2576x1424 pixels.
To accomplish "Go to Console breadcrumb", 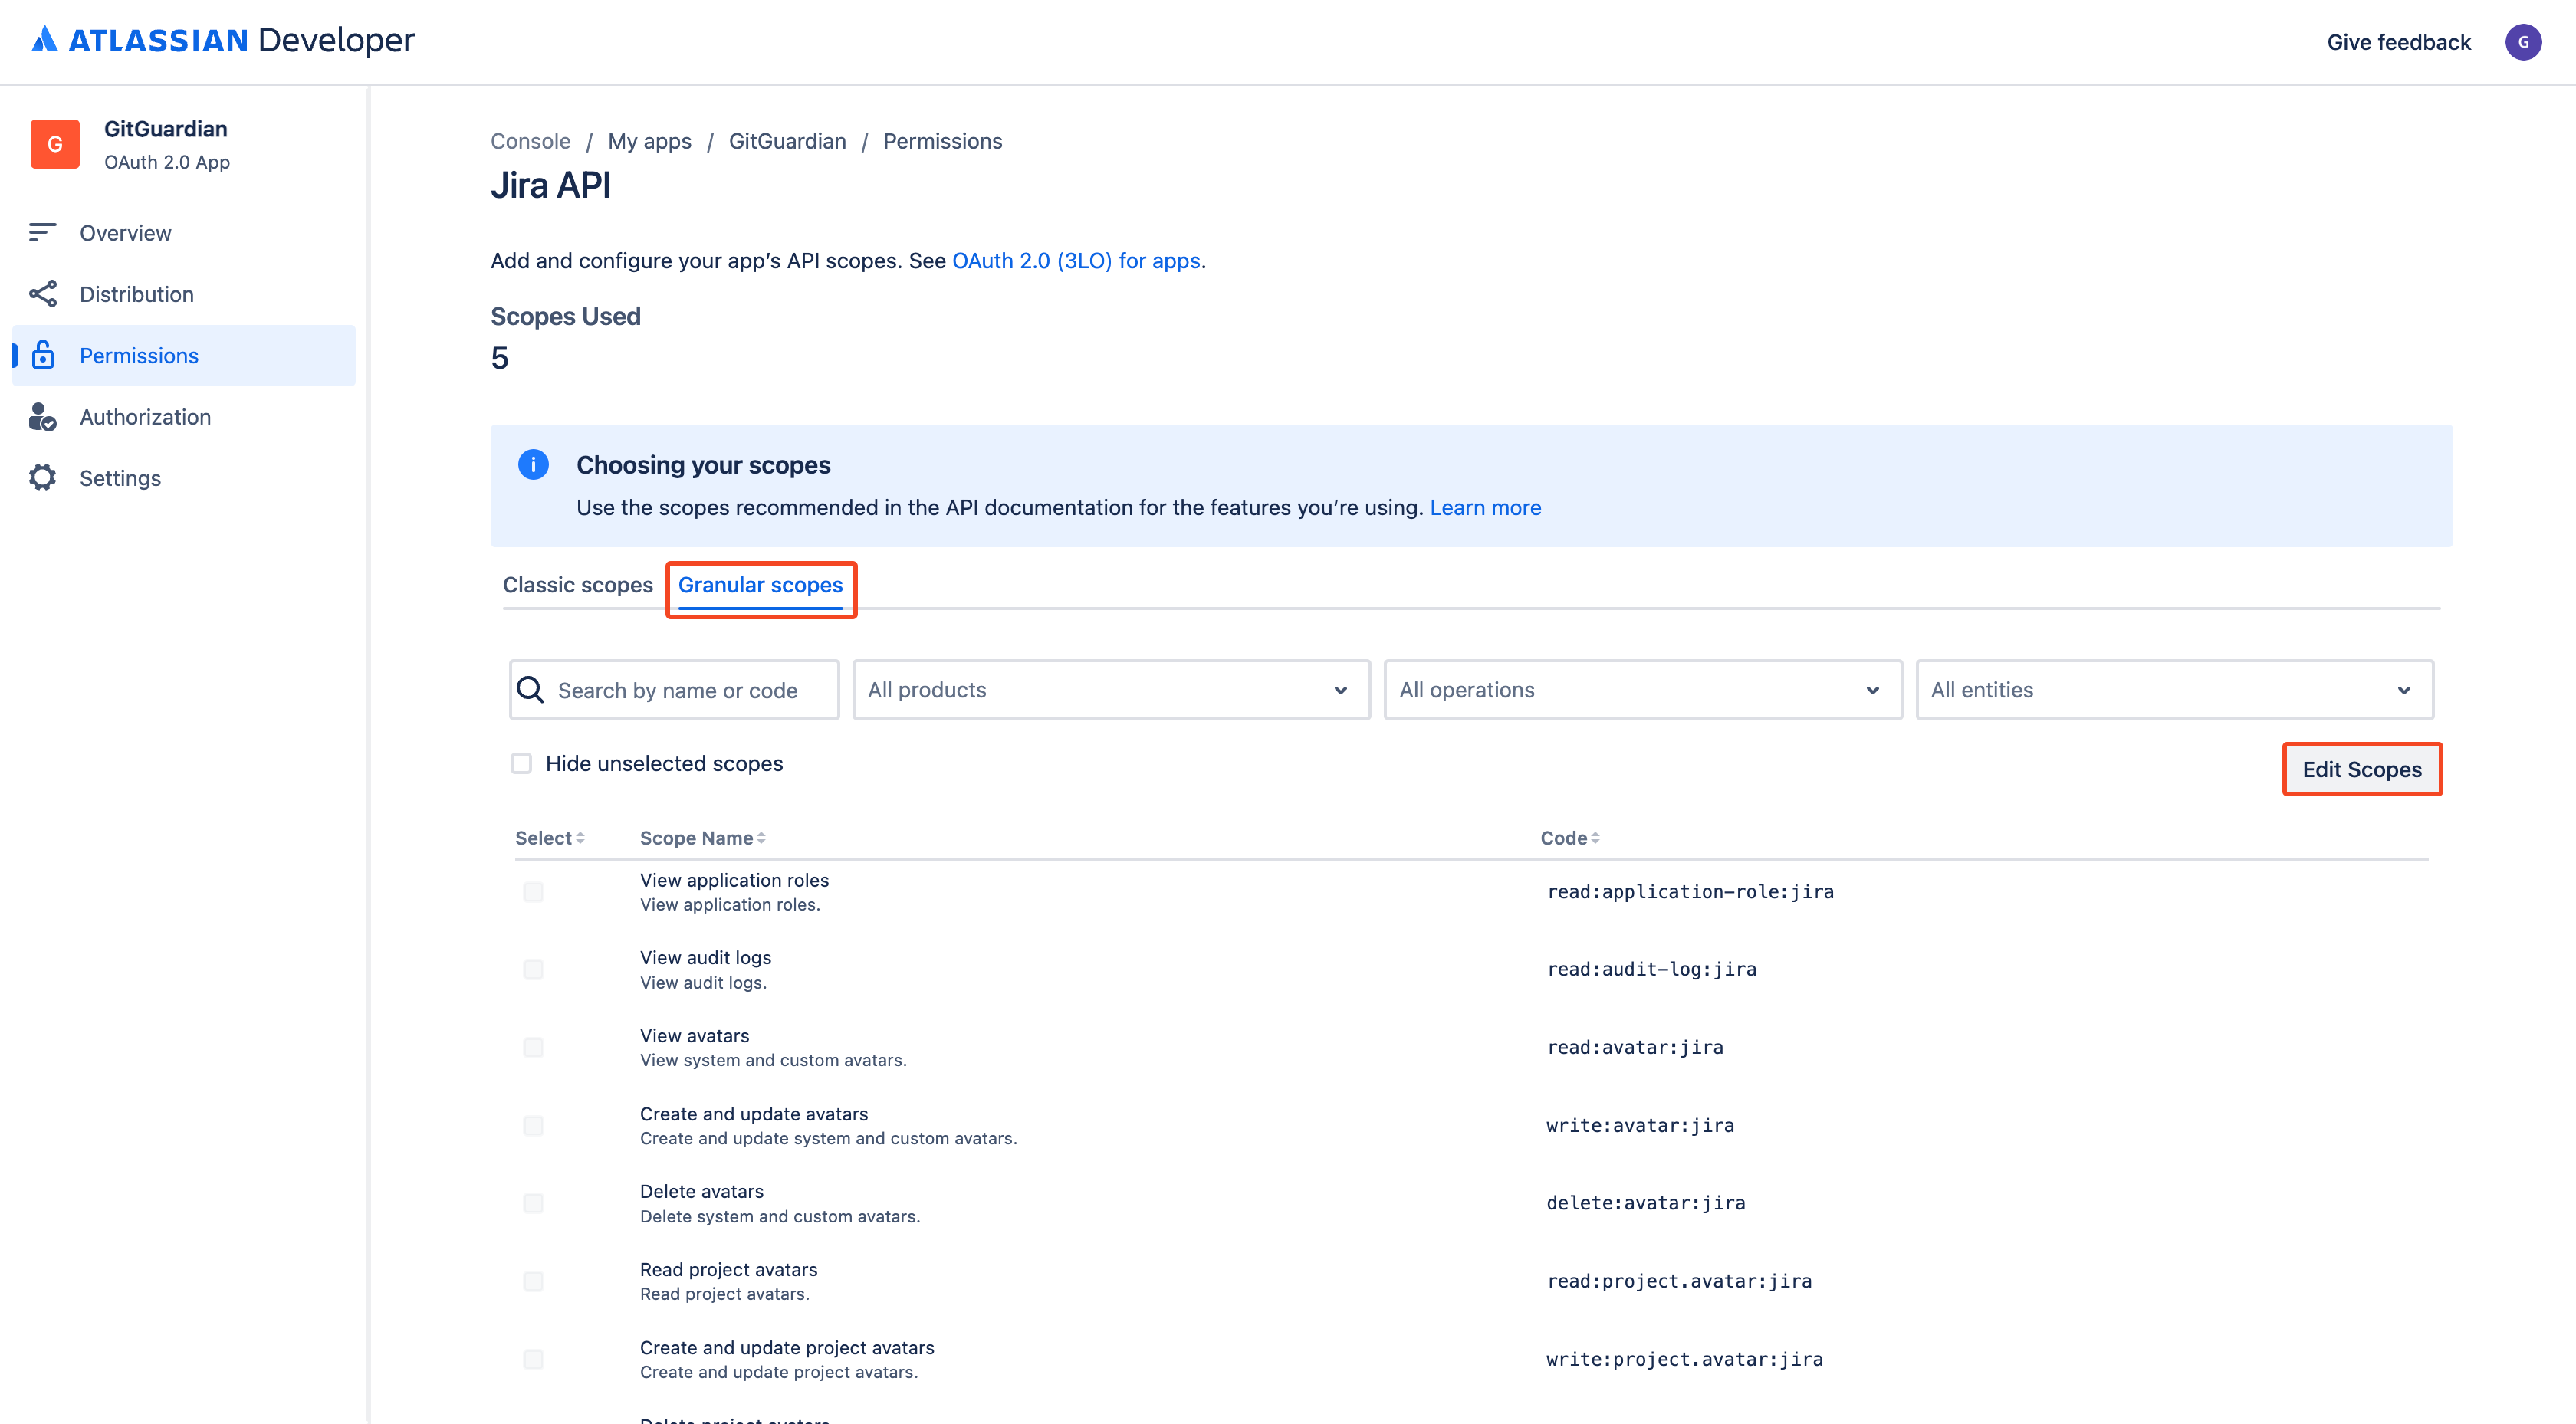I will click(530, 141).
